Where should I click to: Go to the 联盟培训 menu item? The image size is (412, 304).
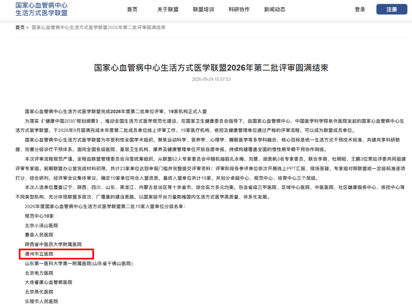pos(203,10)
